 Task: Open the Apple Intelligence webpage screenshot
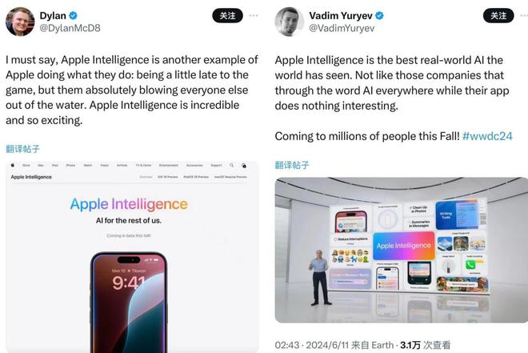tap(132, 257)
